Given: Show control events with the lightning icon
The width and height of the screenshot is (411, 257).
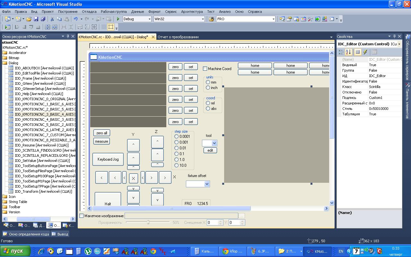Looking at the screenshot, I should pos(365,52).
